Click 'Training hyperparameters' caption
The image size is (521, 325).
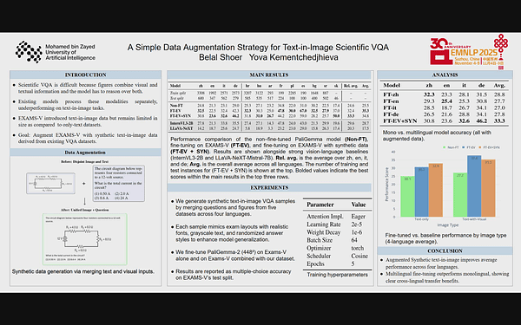[337, 275]
